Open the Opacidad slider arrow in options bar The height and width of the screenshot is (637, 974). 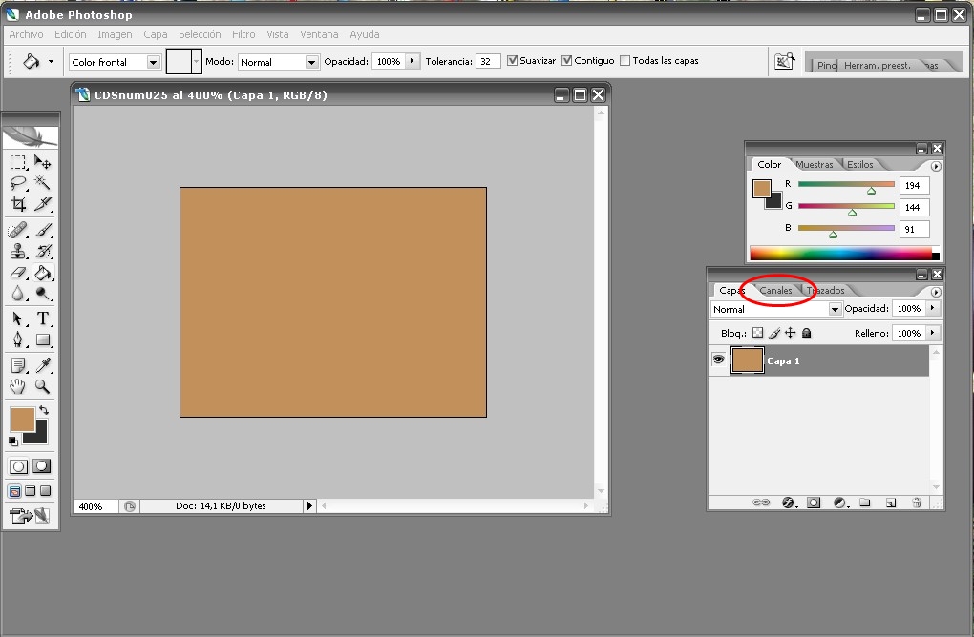click(x=413, y=61)
